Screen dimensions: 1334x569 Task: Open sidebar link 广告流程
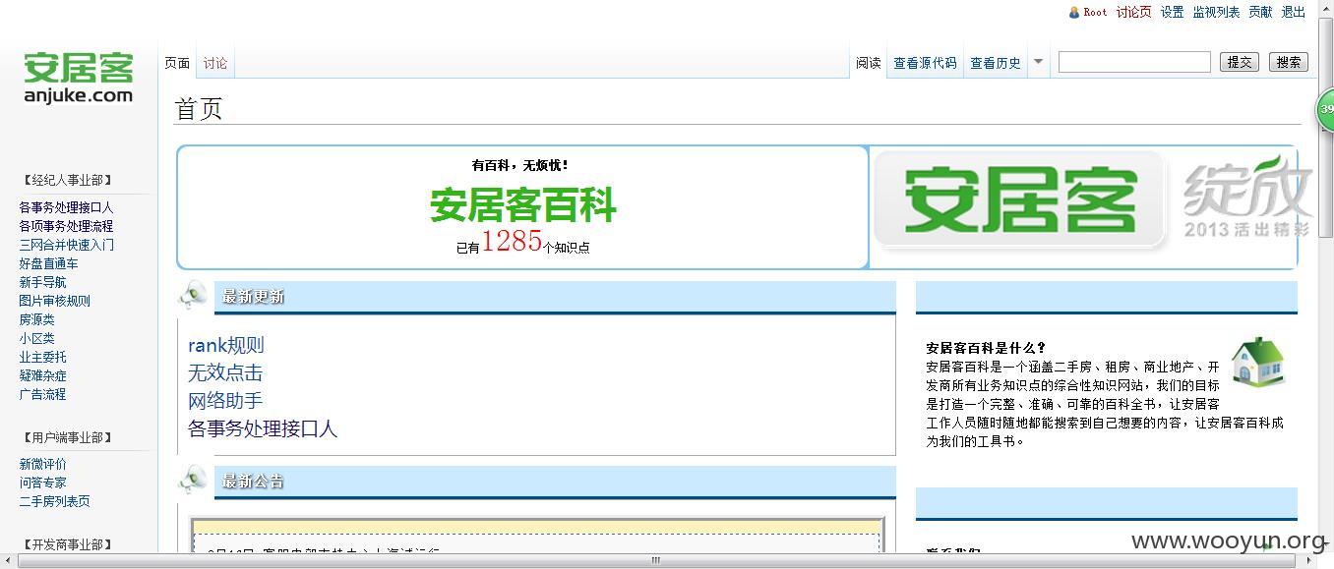pyautogui.click(x=42, y=394)
